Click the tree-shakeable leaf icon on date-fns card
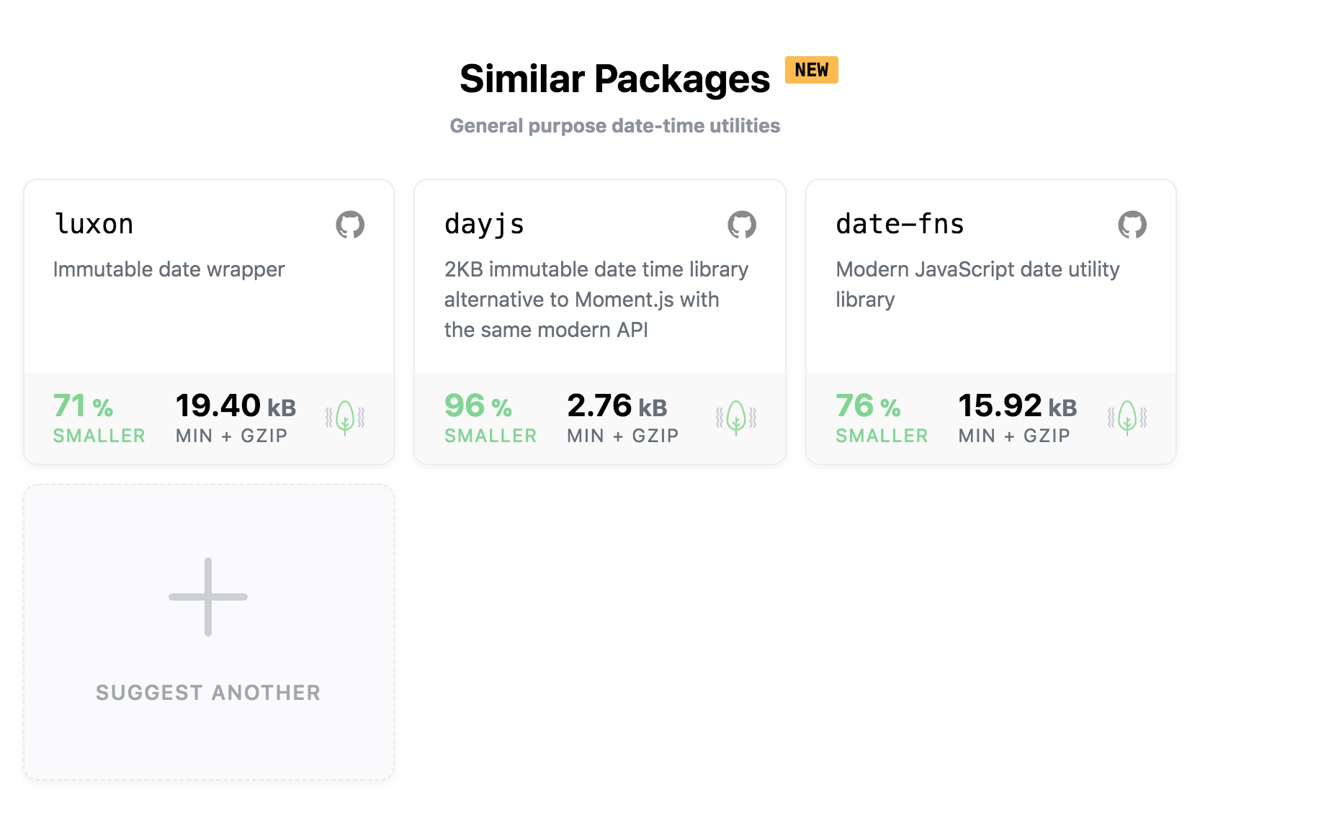Viewport: 1321px width, 818px height. pos(1127,418)
